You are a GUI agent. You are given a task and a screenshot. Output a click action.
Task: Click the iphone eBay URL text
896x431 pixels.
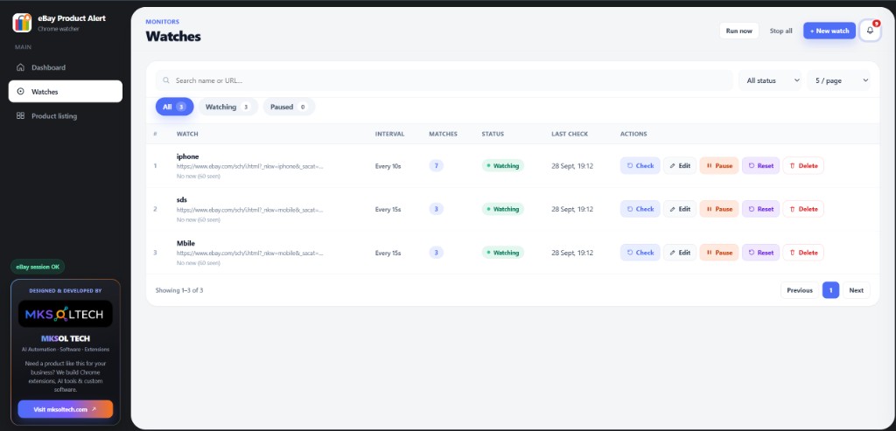click(249, 167)
